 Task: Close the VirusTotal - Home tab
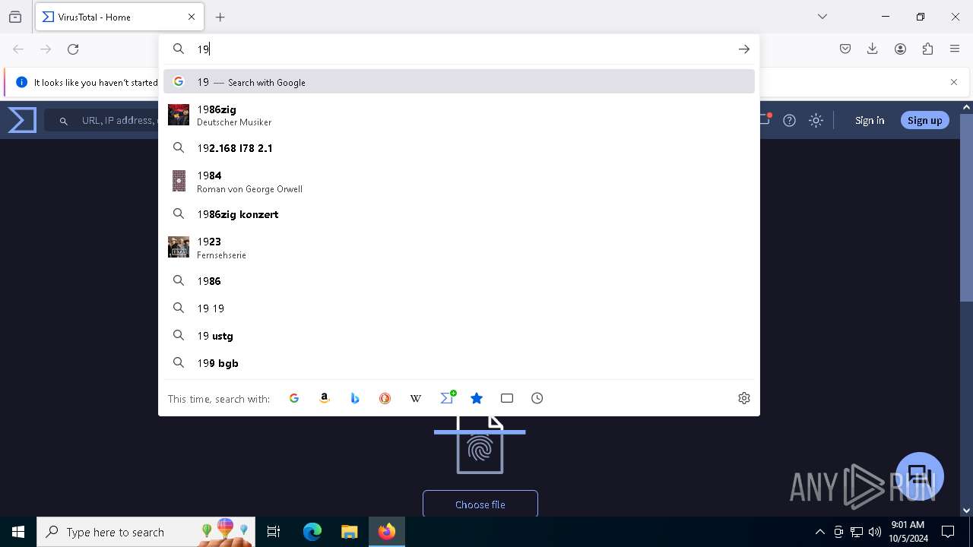pyautogui.click(x=192, y=17)
